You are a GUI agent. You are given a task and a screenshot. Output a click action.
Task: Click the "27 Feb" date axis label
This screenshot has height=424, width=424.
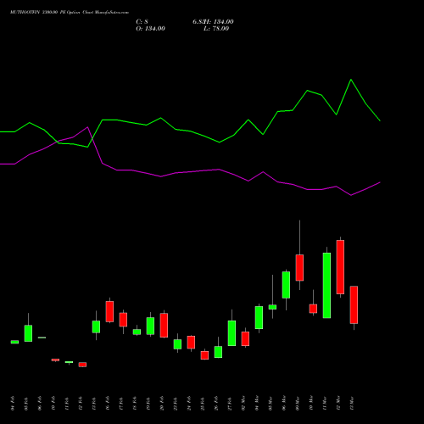click(x=230, y=403)
